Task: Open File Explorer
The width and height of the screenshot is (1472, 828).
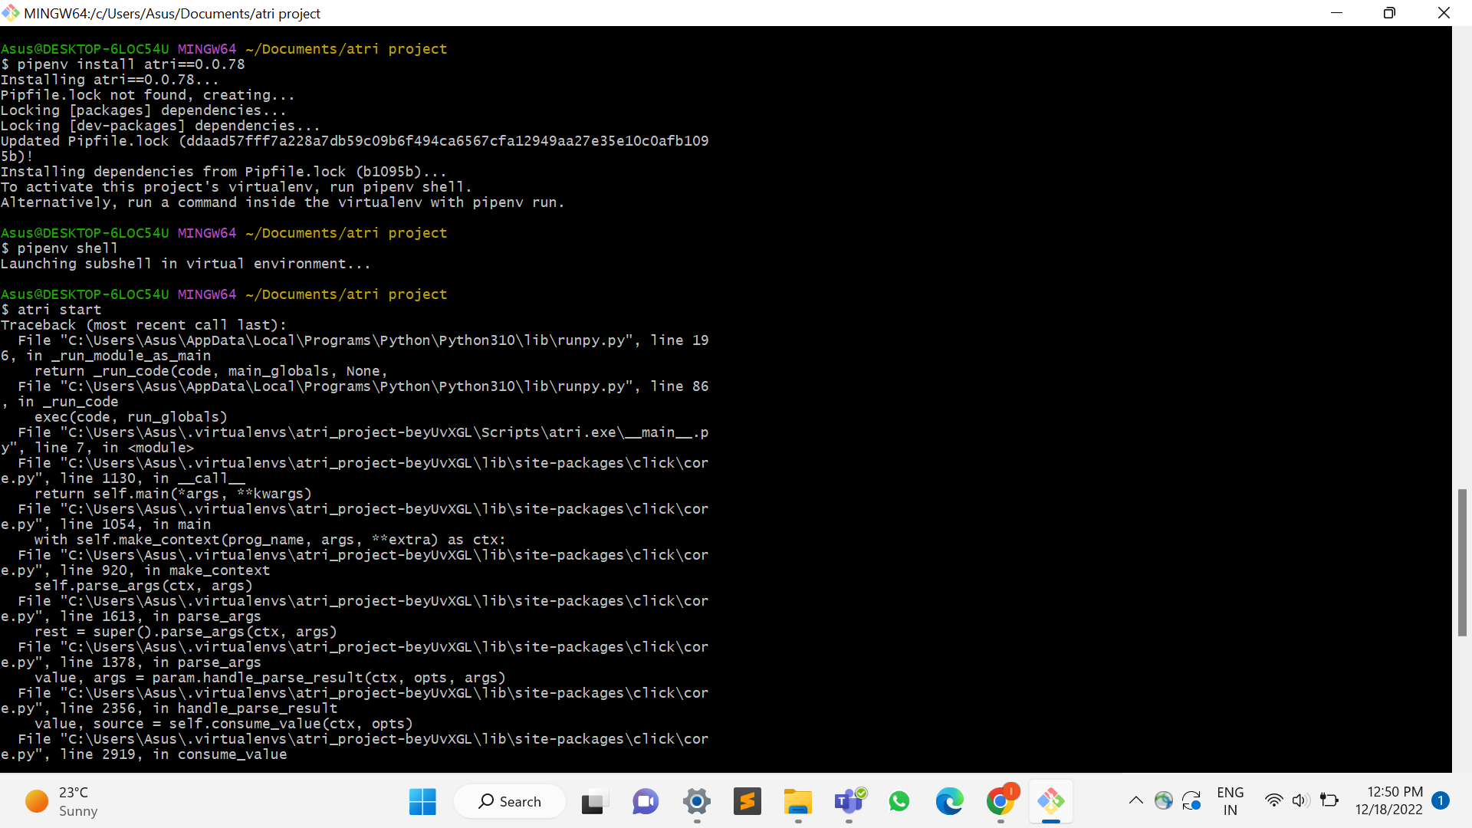Action: tap(798, 801)
